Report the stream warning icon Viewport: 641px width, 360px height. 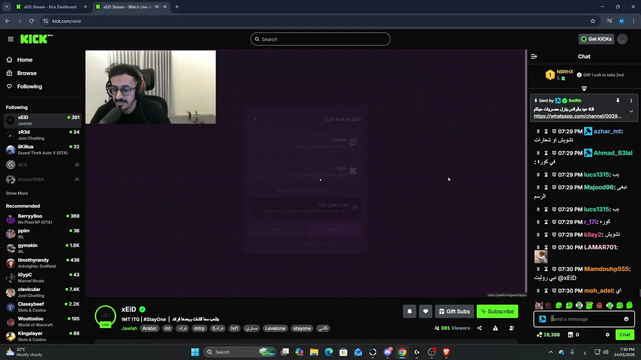pos(495,328)
